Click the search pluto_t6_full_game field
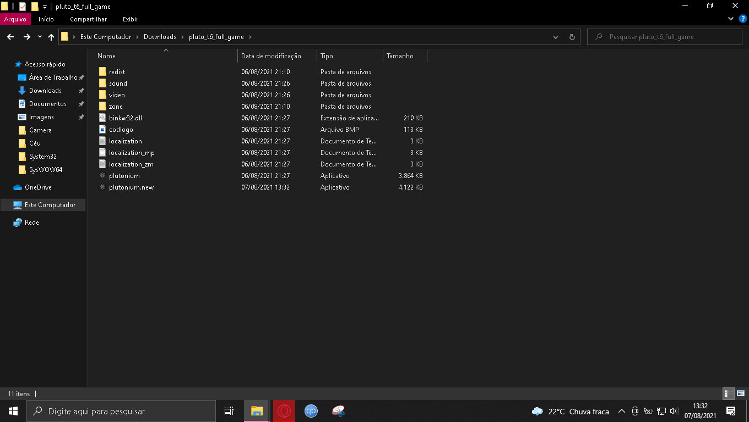The height and width of the screenshot is (422, 749). coord(666,37)
